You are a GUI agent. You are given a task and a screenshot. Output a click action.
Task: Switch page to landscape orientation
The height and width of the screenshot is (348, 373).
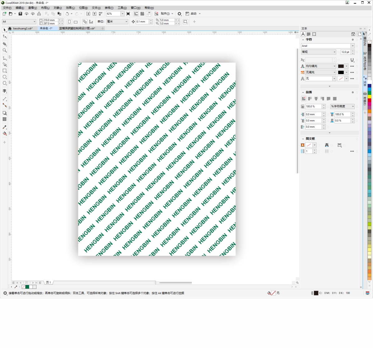tap(76, 22)
